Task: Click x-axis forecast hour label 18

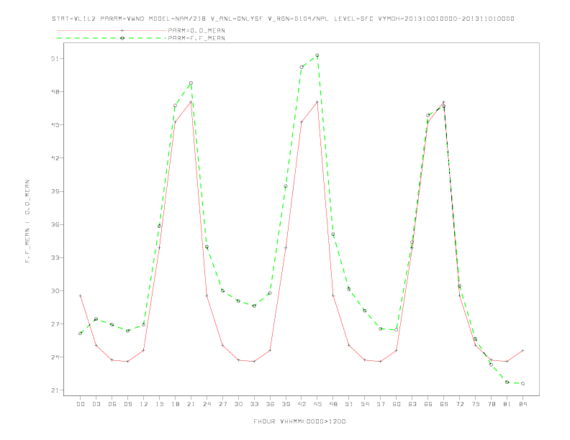Action: [175, 404]
